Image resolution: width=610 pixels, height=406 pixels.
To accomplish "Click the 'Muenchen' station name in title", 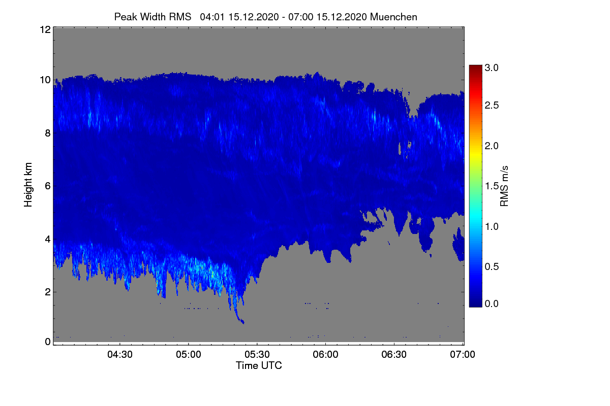I will click(394, 17).
